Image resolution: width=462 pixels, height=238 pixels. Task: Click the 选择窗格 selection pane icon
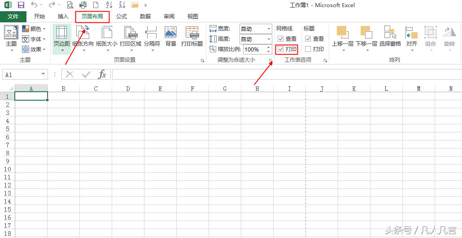point(390,34)
